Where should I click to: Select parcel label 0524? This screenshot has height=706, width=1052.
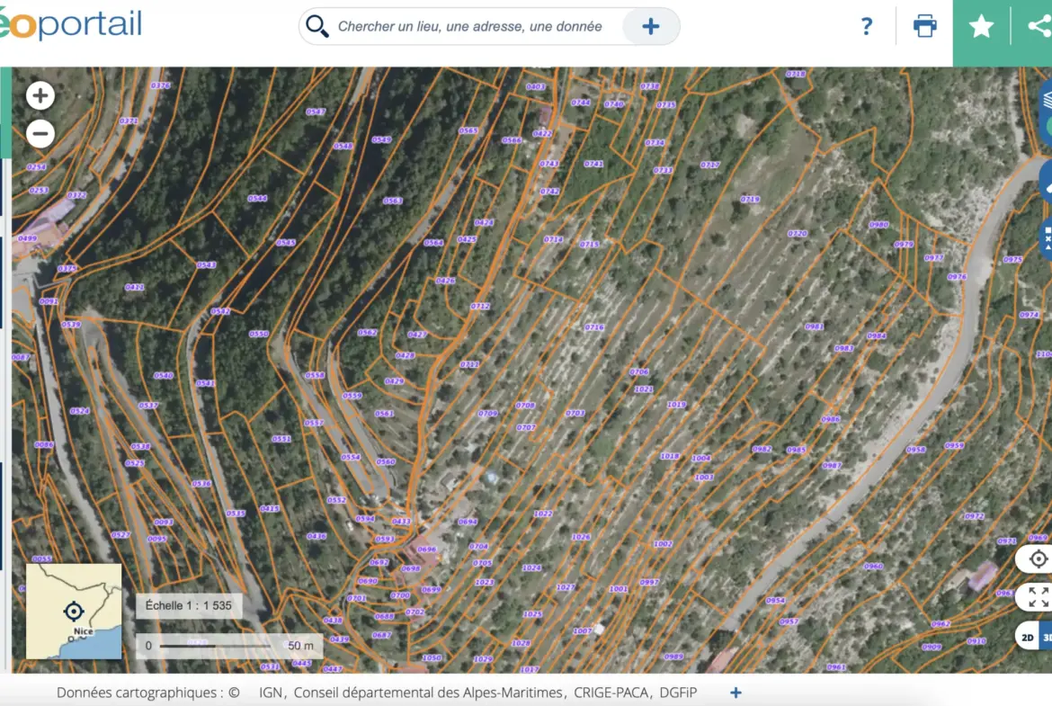click(80, 410)
